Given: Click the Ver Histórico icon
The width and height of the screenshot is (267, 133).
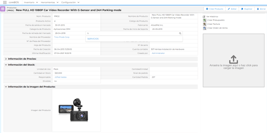Looking at the screenshot, I should (x=204, y=16).
